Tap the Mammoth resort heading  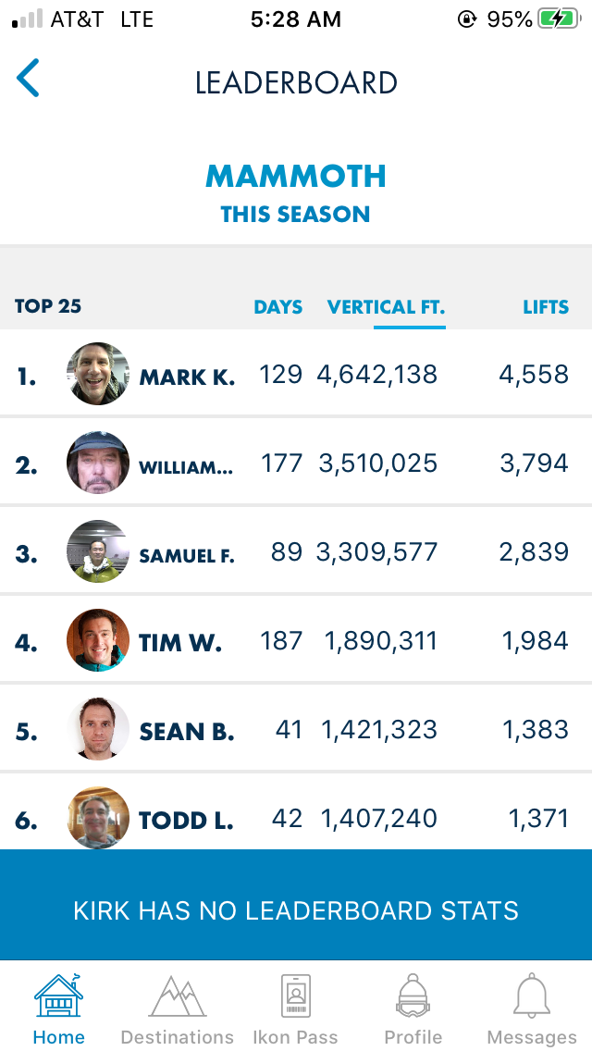(x=296, y=176)
